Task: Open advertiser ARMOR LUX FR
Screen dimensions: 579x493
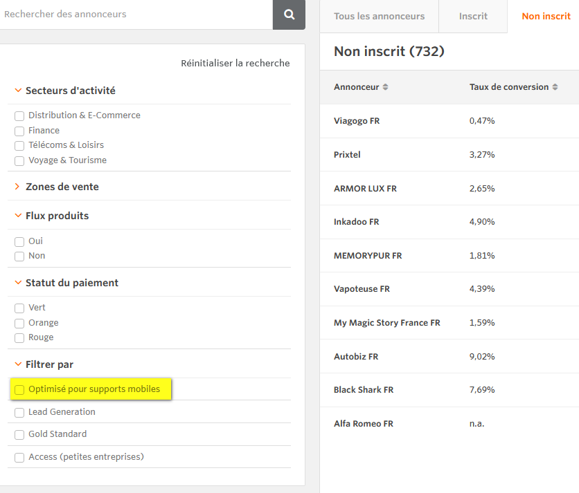Action: pos(365,189)
